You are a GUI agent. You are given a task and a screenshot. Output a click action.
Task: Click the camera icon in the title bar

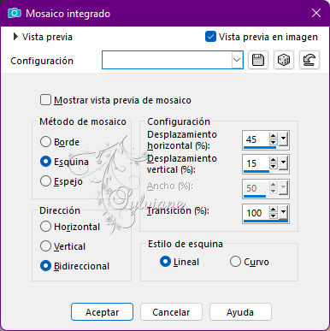click(x=15, y=13)
